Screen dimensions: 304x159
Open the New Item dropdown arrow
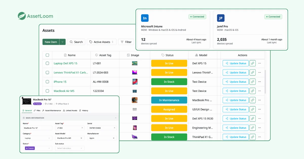63,42
